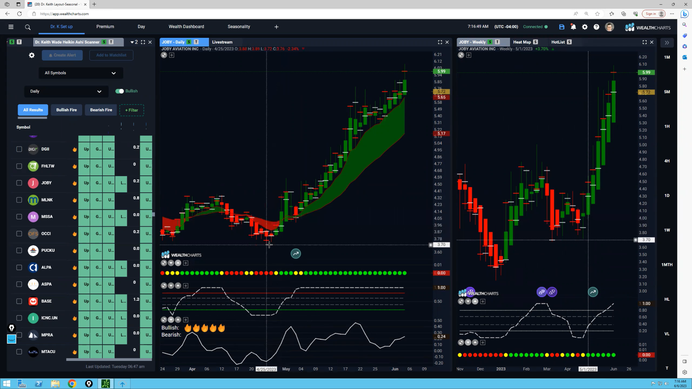The width and height of the screenshot is (692, 389).
Task: Click the scanner vertical scrollbar handle
Action: (x=154, y=214)
